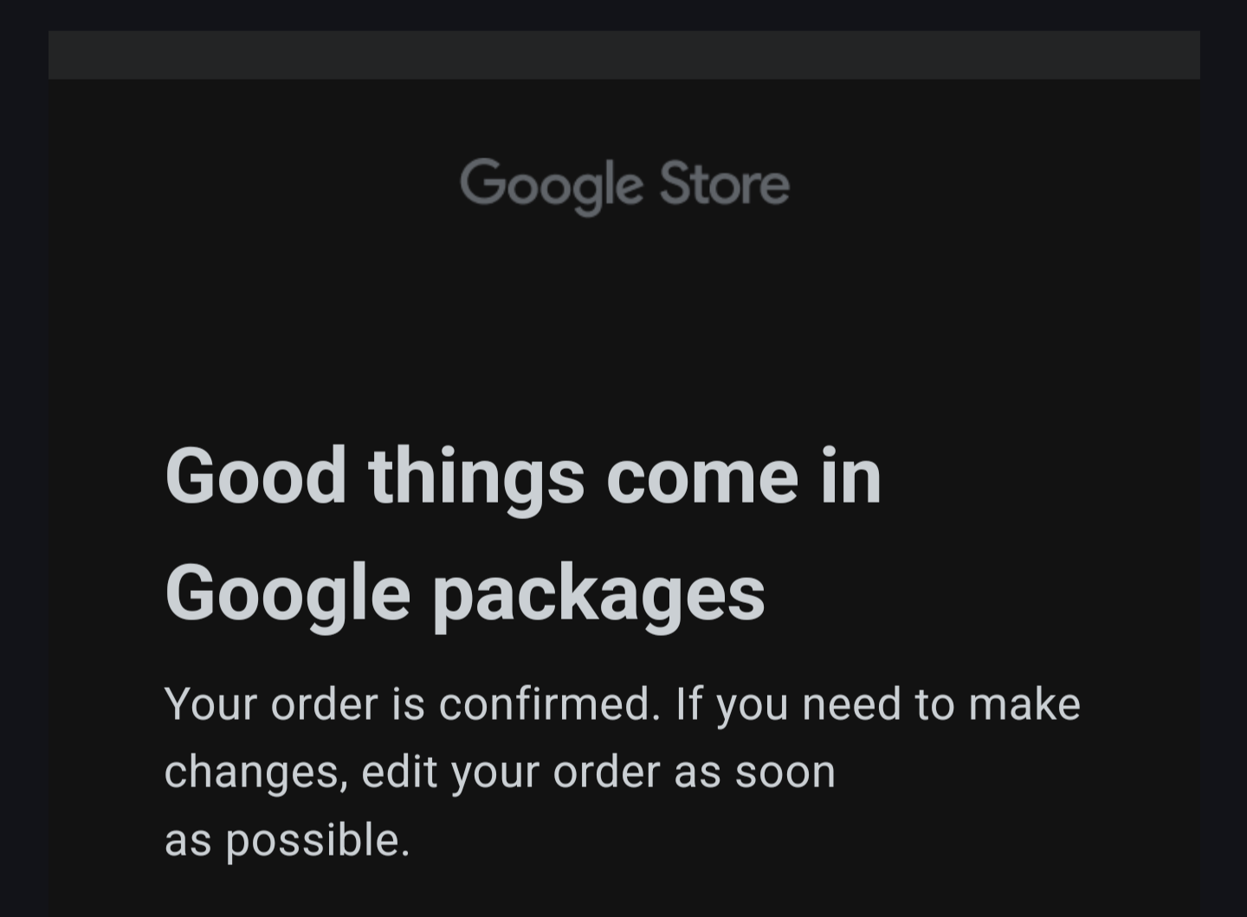Click the word "possible." ending the message
1247x917 pixels.
coord(318,841)
